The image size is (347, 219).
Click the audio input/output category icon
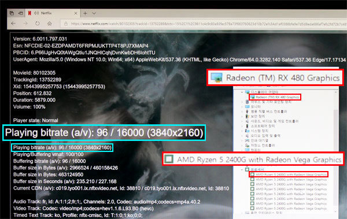[x=247, y=136]
